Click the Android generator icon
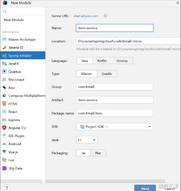The width and height of the screenshot is (181, 191). [x=4, y=144]
